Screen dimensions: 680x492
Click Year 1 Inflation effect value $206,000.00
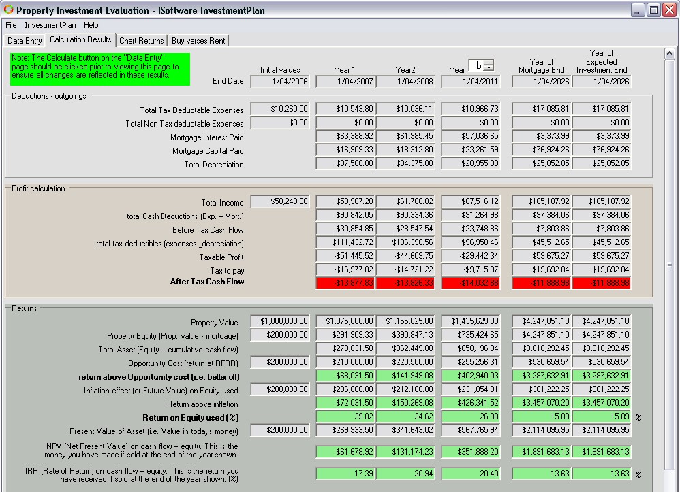pyautogui.click(x=345, y=389)
